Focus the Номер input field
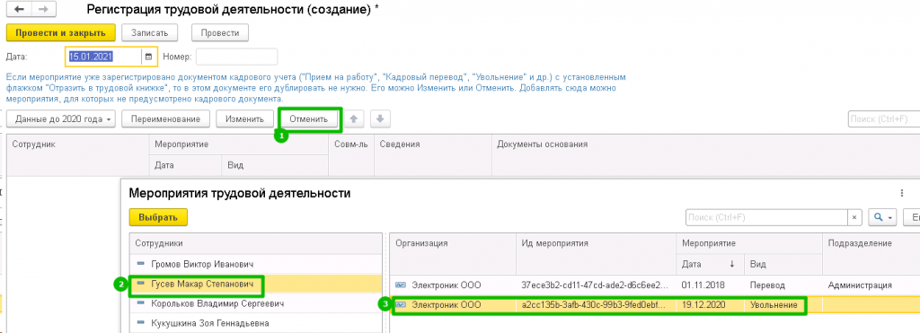 [x=237, y=57]
